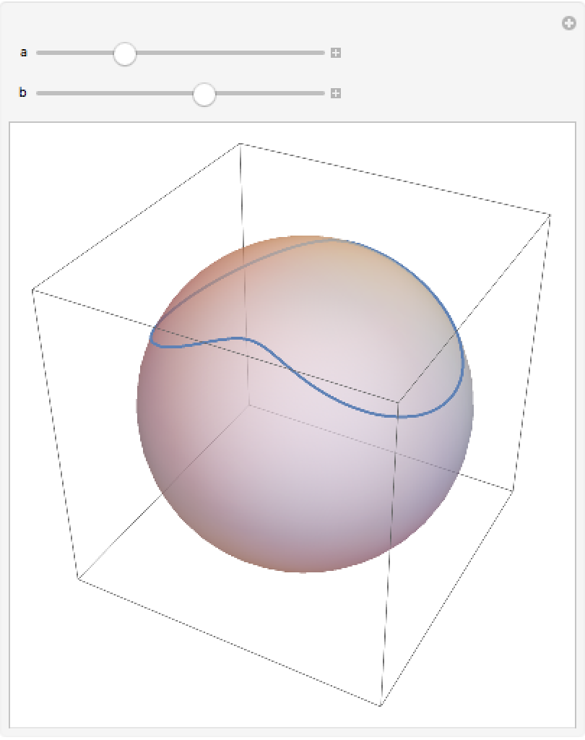
Task: Expand the detailed controls for slider a
Action: click(336, 53)
